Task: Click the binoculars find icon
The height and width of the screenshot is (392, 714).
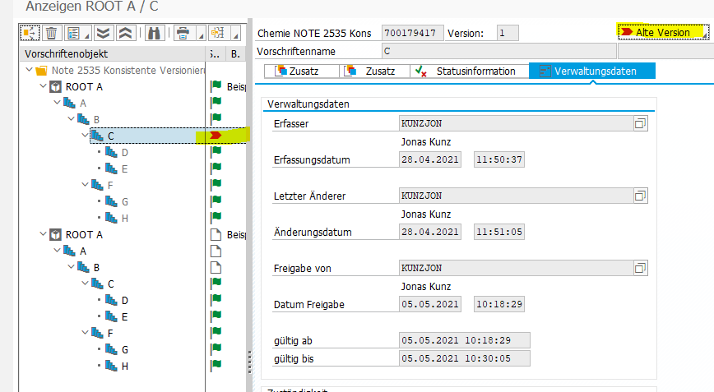Action: click(154, 34)
